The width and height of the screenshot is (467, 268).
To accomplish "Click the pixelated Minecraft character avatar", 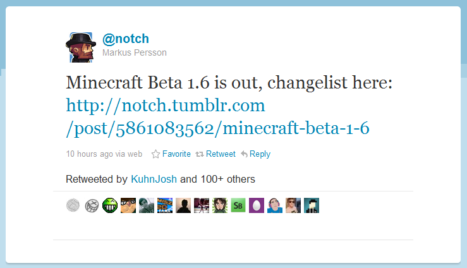I will coord(312,205).
